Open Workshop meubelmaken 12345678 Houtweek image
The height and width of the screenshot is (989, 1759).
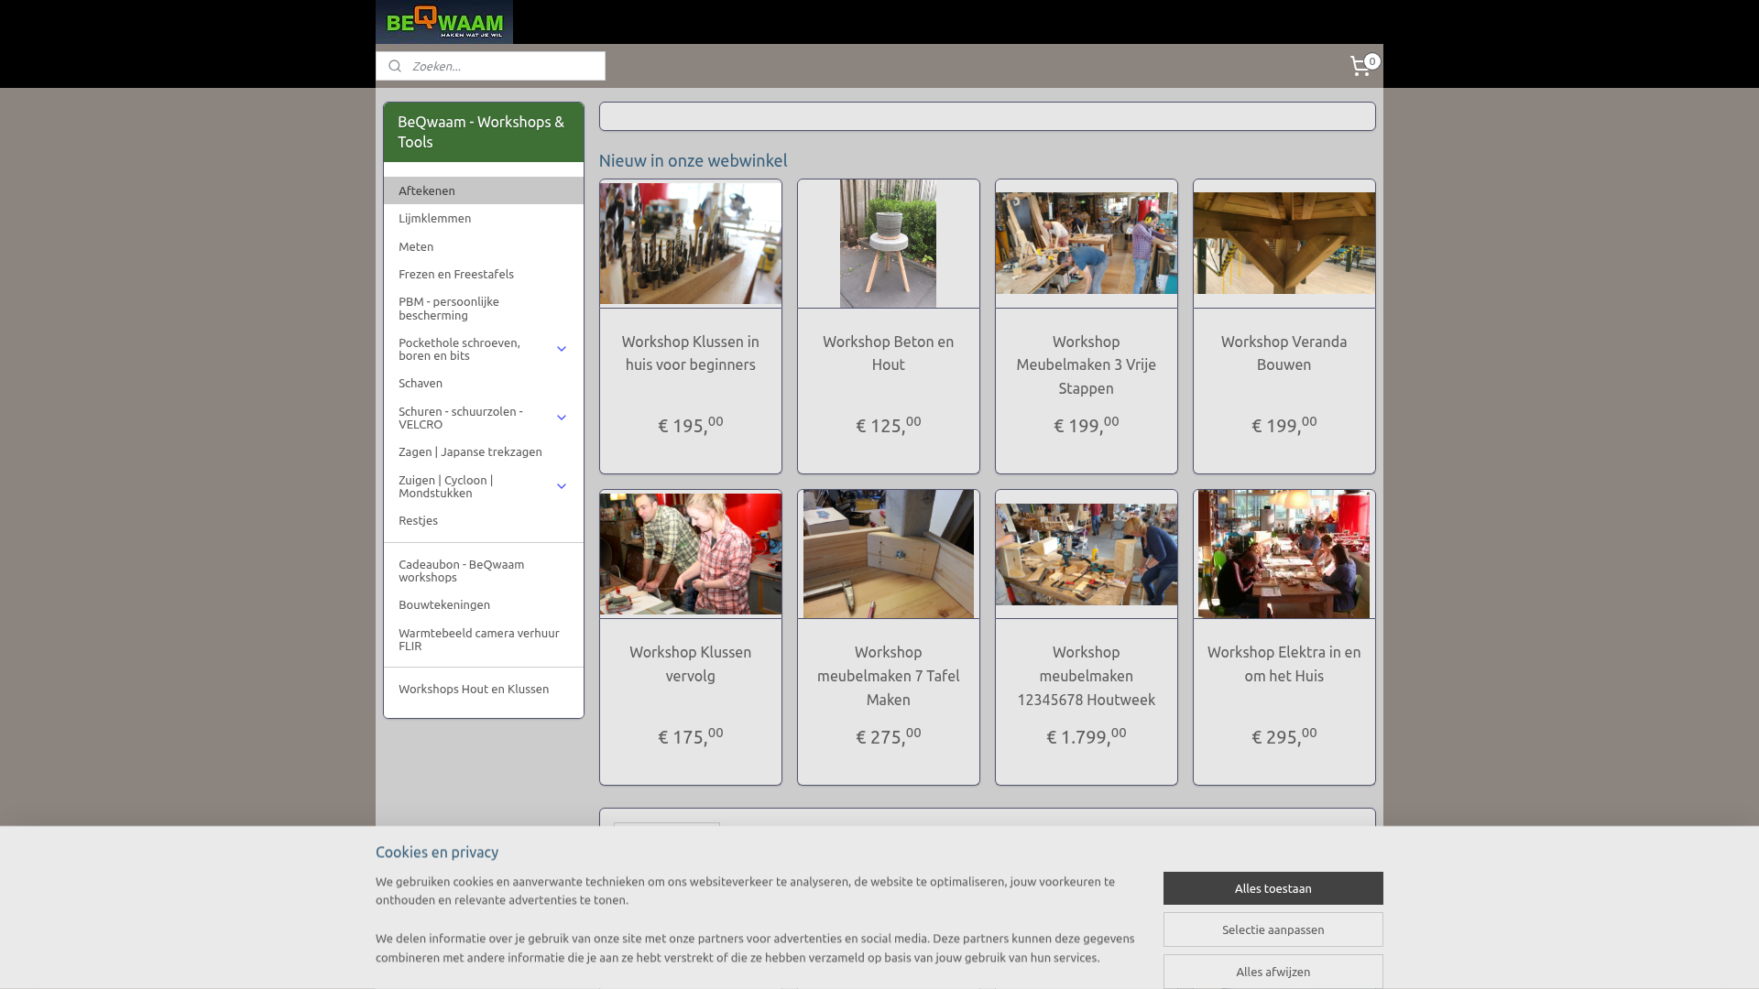click(1087, 554)
